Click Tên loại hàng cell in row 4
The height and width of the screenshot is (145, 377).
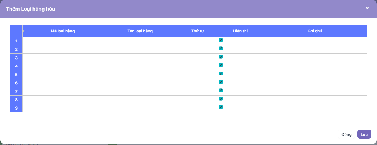140,66
